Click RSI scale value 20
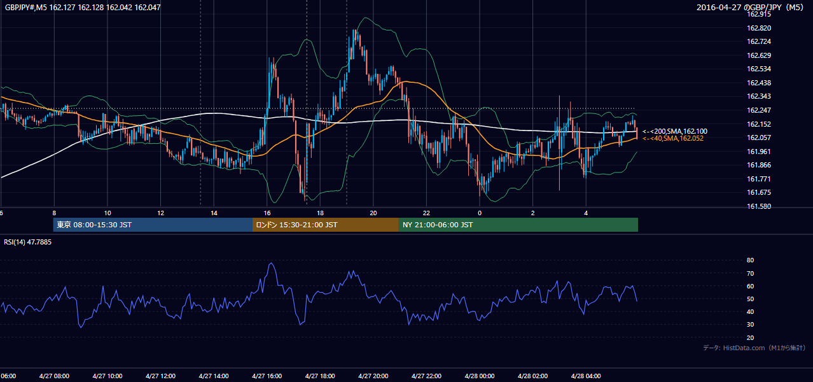Screen dimensions: 813x382 [x=750, y=337]
